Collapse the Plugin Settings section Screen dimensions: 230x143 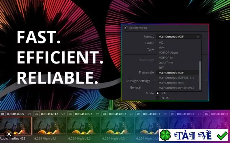point(127,81)
